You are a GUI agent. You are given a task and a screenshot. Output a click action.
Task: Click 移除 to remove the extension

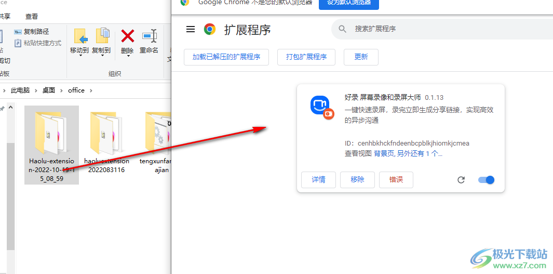point(357,180)
